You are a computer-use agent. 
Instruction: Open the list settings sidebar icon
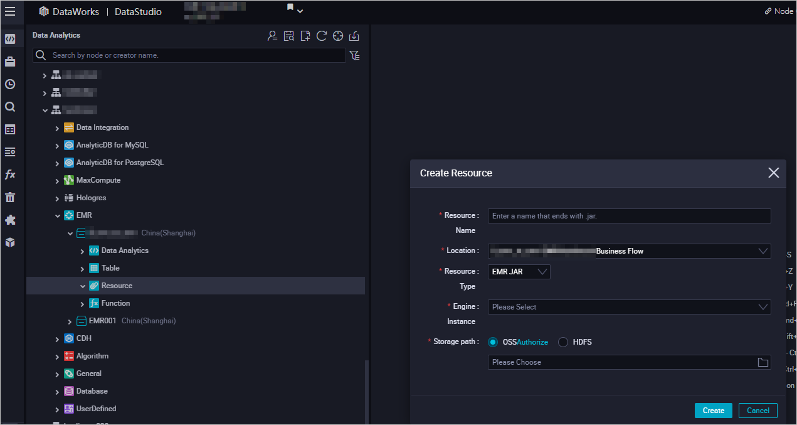click(10, 152)
